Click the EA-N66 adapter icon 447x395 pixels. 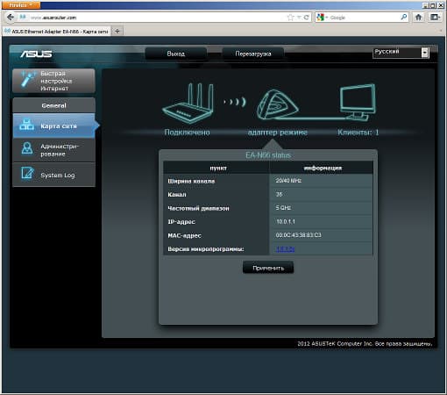(x=278, y=104)
